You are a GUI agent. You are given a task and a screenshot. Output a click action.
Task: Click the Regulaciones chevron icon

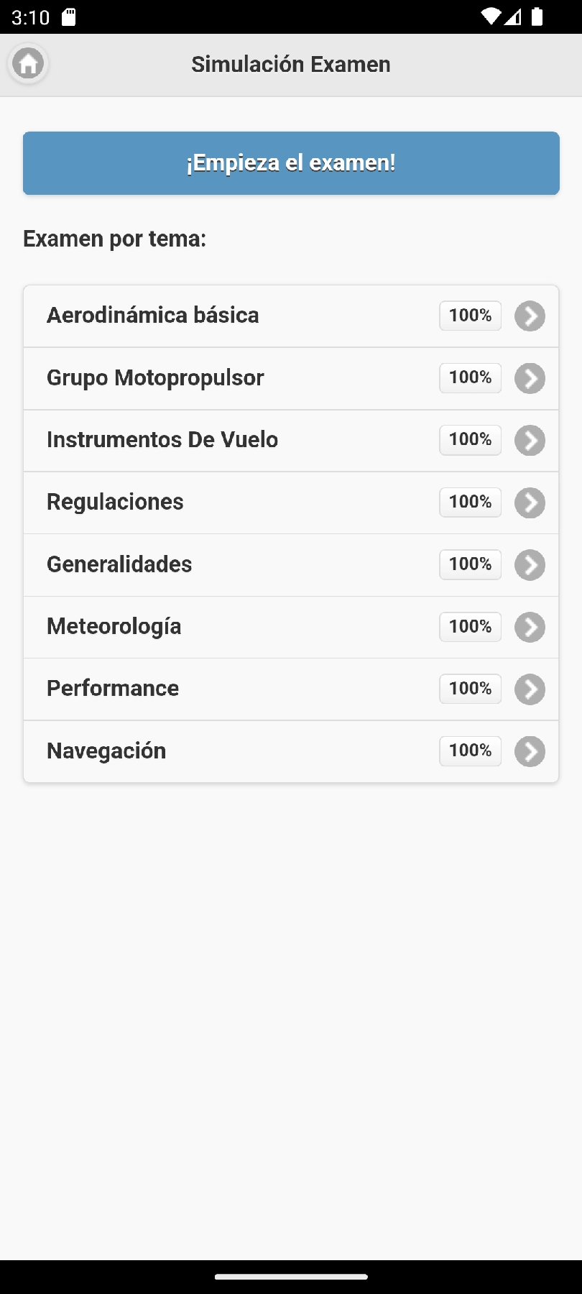click(530, 503)
